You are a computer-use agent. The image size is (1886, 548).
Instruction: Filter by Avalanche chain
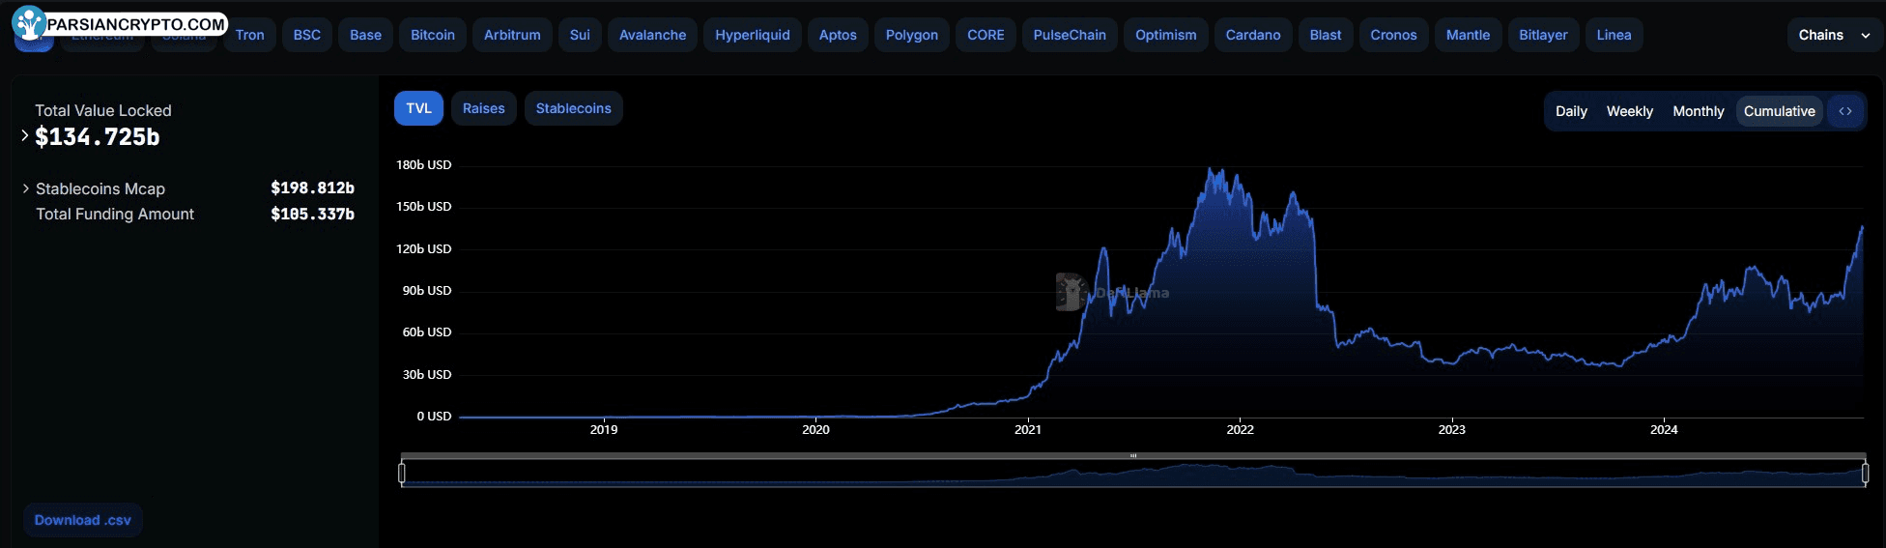[x=652, y=35]
